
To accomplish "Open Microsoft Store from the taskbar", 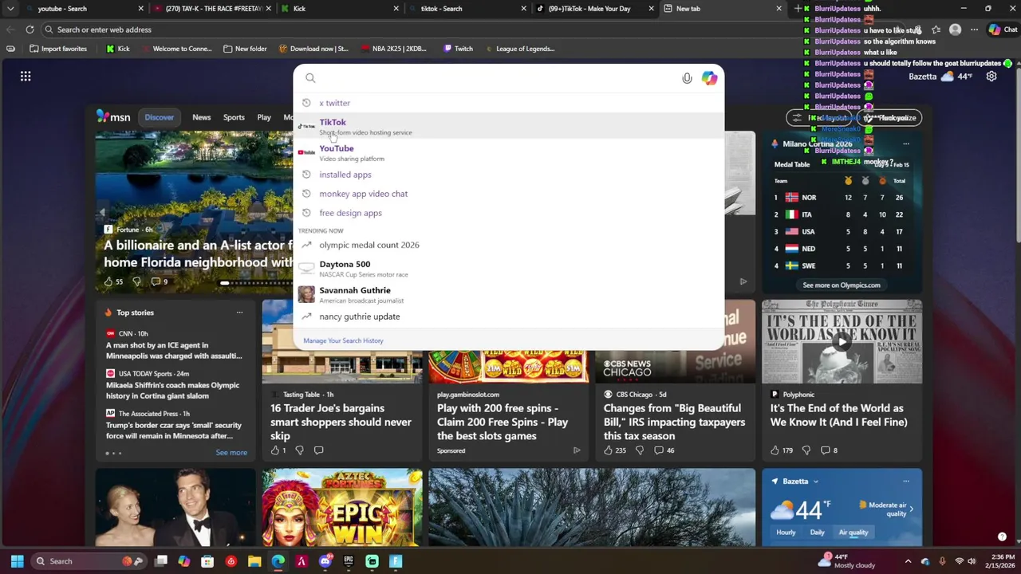I will (x=207, y=561).
